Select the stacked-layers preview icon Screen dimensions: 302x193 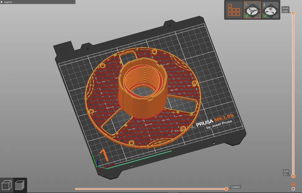tap(20, 185)
